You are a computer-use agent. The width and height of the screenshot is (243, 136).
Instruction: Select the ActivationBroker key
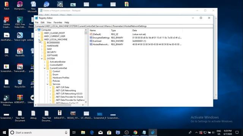pos(58,62)
